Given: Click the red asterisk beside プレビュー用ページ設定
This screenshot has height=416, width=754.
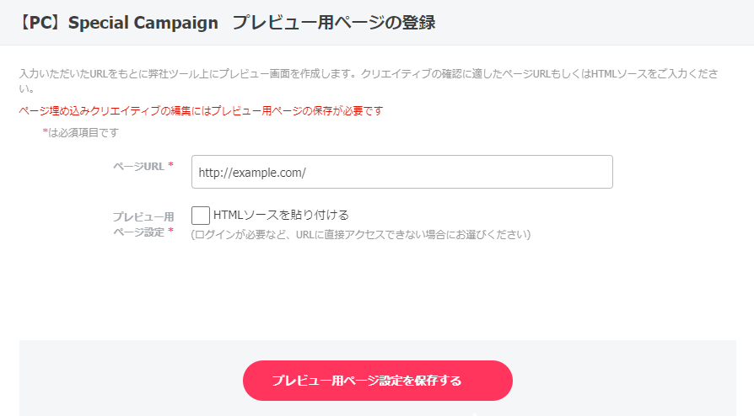Looking at the screenshot, I should coord(171,231).
